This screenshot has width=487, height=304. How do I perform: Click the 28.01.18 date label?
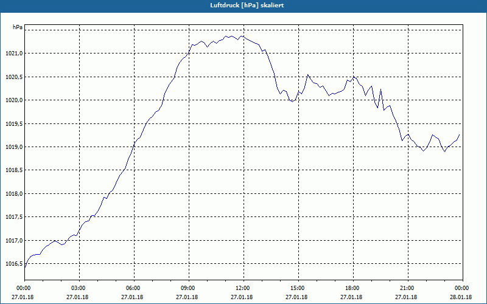pyautogui.click(x=461, y=297)
